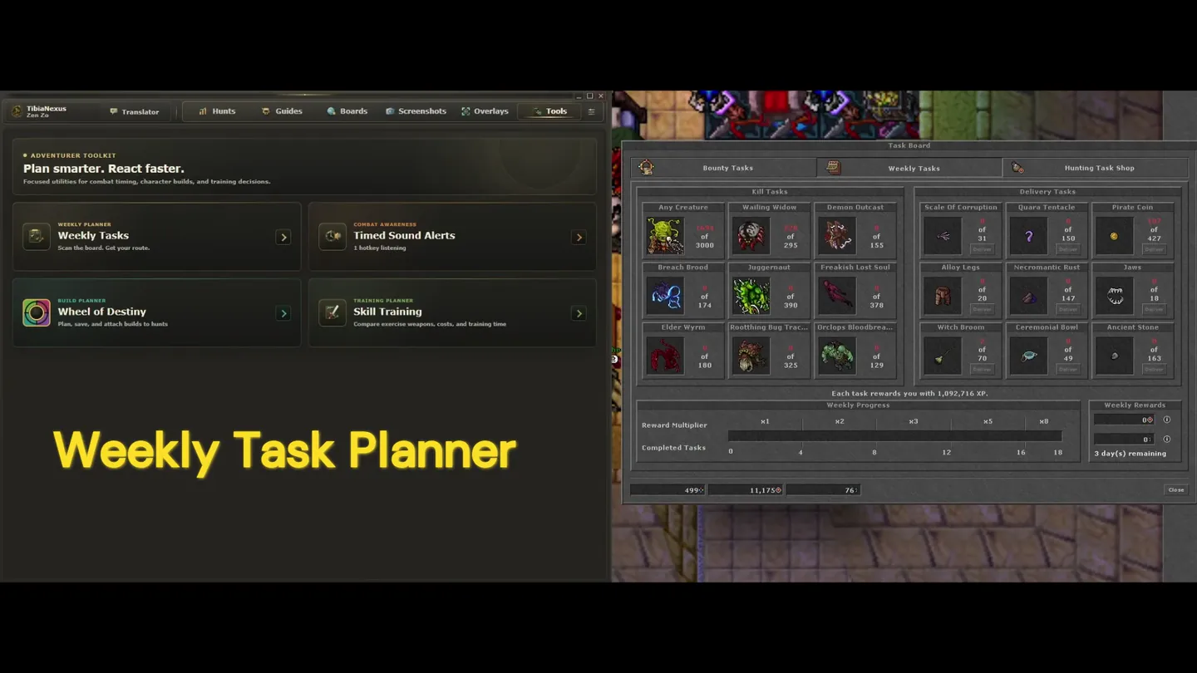This screenshot has width=1197, height=673.
Task: Expand the Wheel of Destiny card arrow
Action: [283, 313]
